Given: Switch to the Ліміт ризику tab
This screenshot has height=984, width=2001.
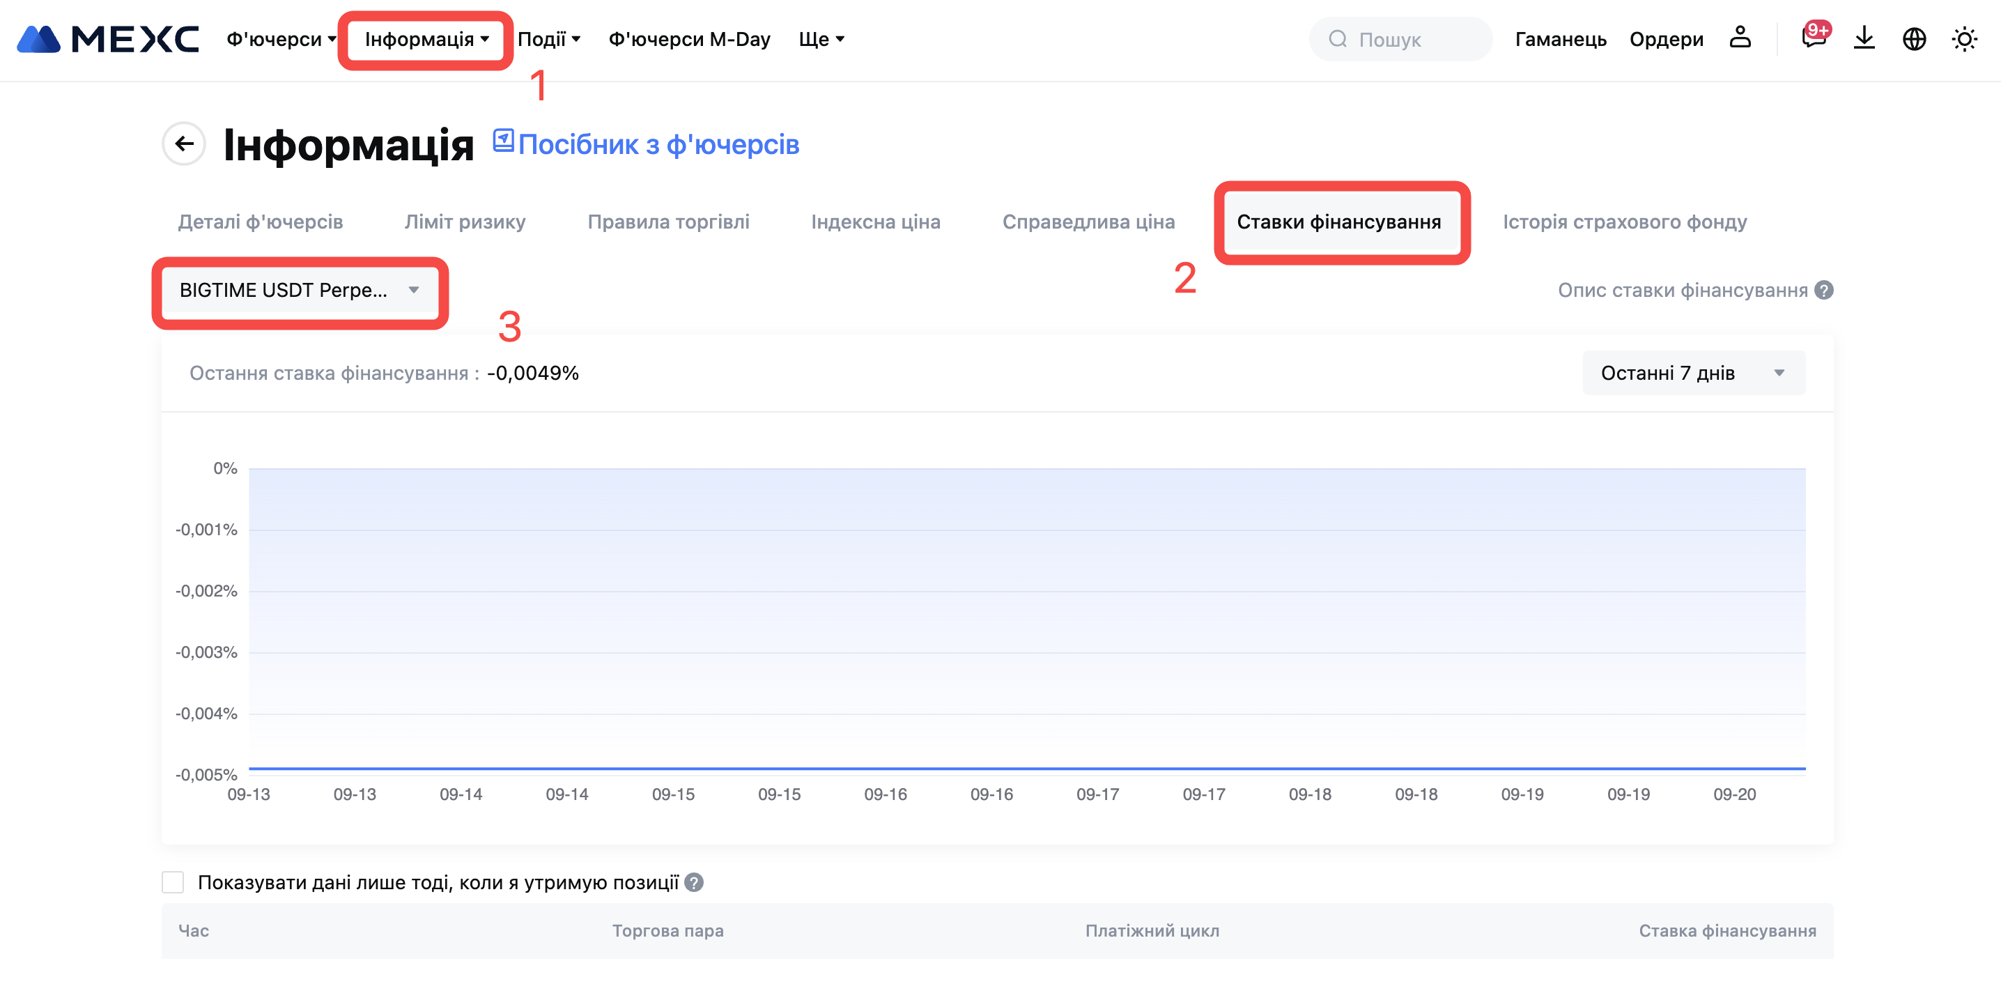Looking at the screenshot, I should pyautogui.click(x=465, y=222).
